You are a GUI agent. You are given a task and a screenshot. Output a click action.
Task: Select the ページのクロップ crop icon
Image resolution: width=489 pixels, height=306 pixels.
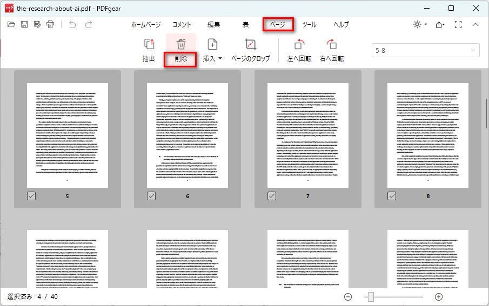(x=250, y=44)
